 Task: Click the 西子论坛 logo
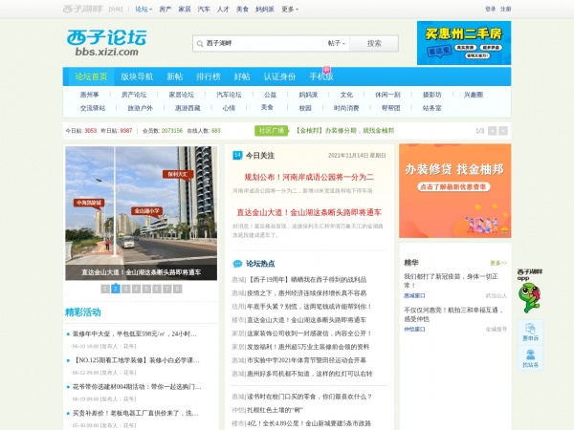click(x=106, y=42)
